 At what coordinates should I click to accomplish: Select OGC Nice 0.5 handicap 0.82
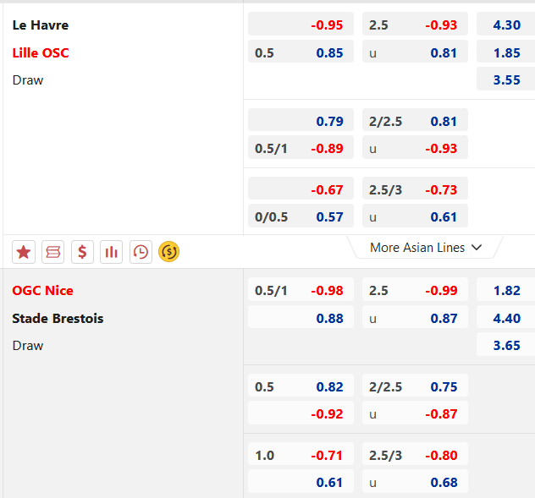pos(301,386)
